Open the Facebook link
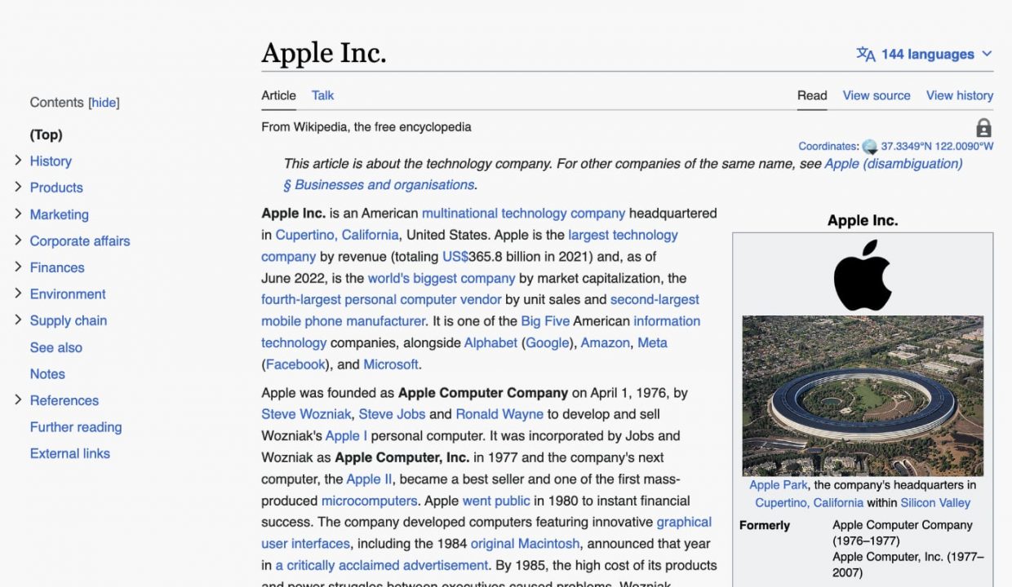The width and height of the screenshot is (1012, 587). click(x=296, y=364)
